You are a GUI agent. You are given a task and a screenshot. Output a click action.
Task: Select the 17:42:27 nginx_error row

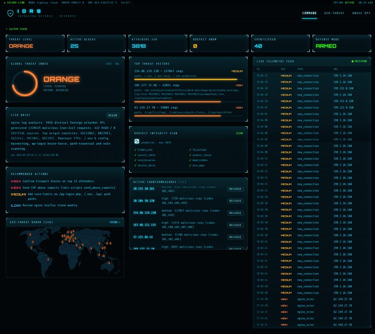pyautogui.click(x=312, y=312)
